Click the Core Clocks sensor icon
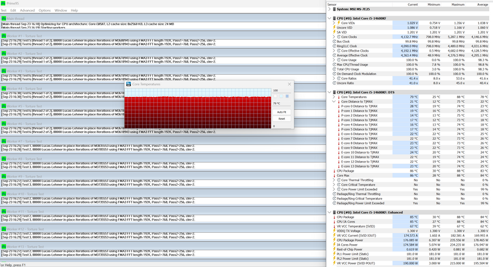This screenshot has width=493, height=267. [338, 36]
